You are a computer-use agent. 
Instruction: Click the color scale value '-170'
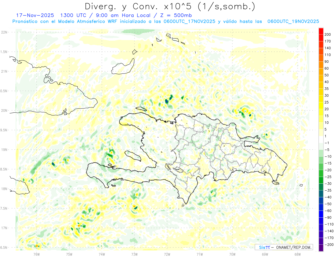click(x=329, y=238)
